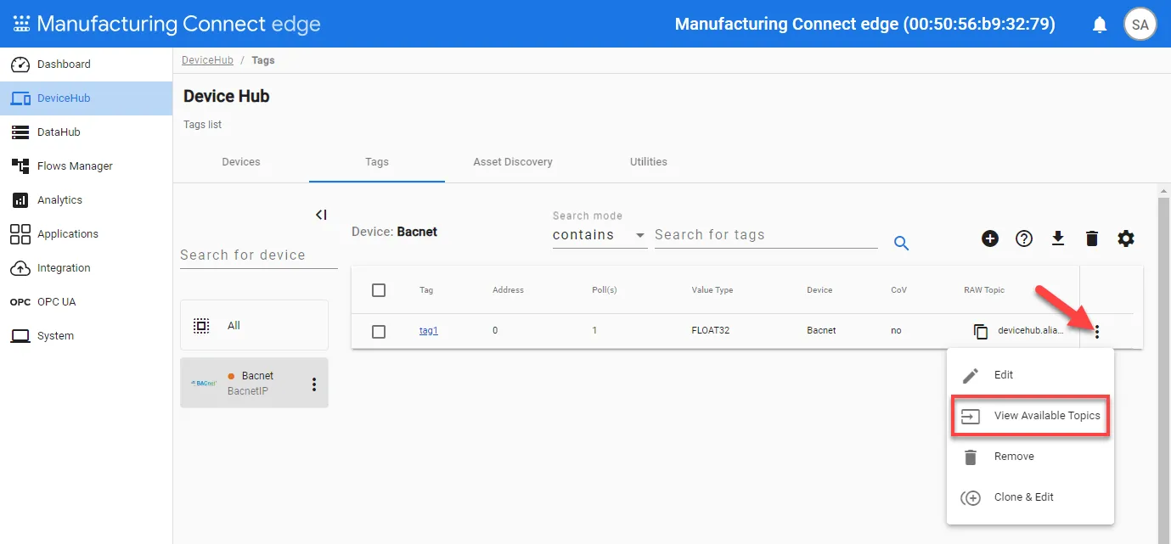1171x544 pixels.
Task: Open System in the sidebar
Action: (86, 336)
